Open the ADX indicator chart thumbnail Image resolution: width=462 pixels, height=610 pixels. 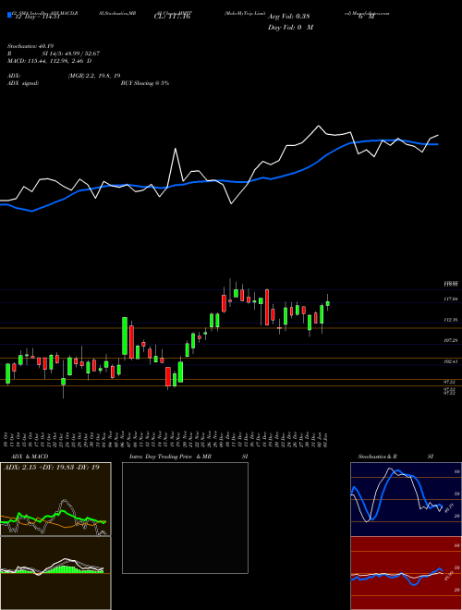point(55,499)
